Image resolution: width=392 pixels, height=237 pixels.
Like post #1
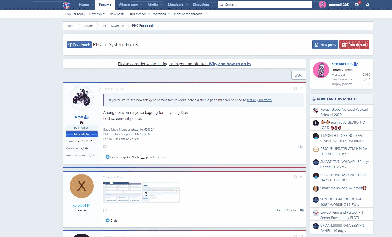pyautogui.click(x=301, y=147)
